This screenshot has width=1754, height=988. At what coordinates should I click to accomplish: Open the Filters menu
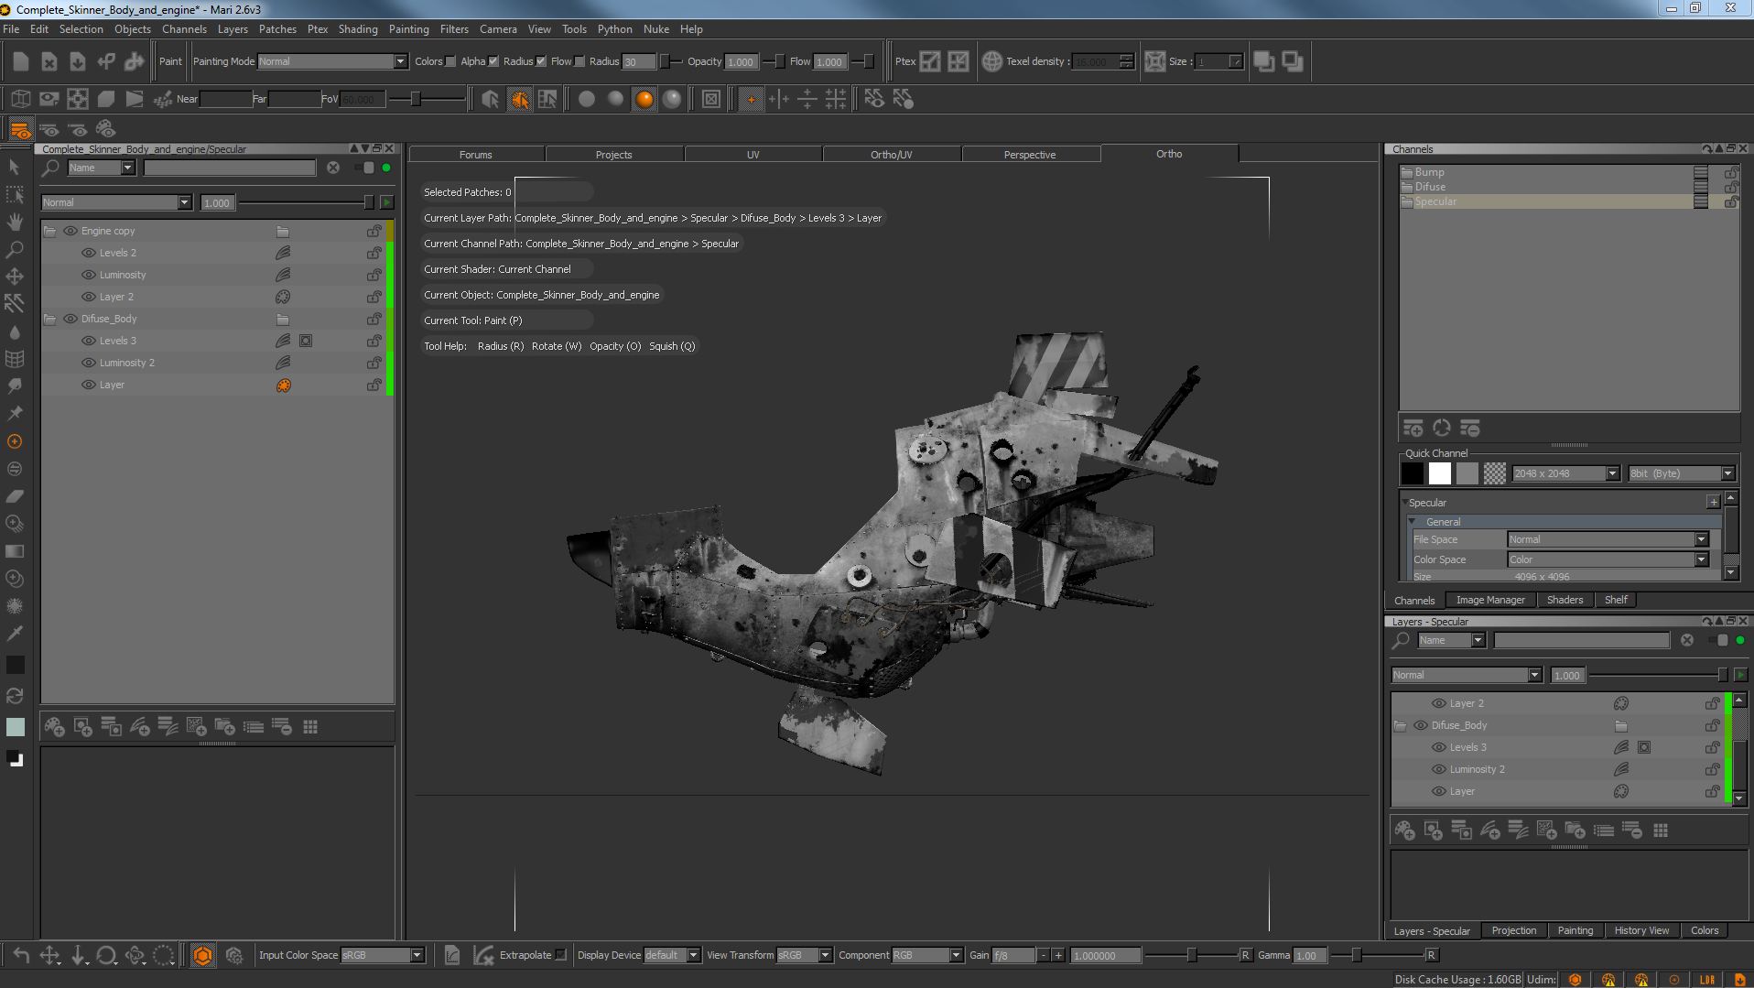[454, 29]
